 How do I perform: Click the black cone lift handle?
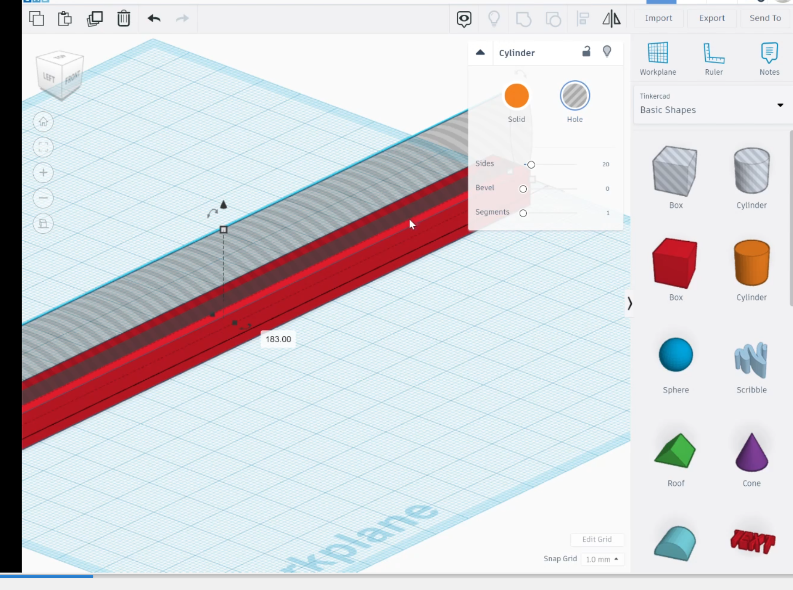[x=223, y=205]
